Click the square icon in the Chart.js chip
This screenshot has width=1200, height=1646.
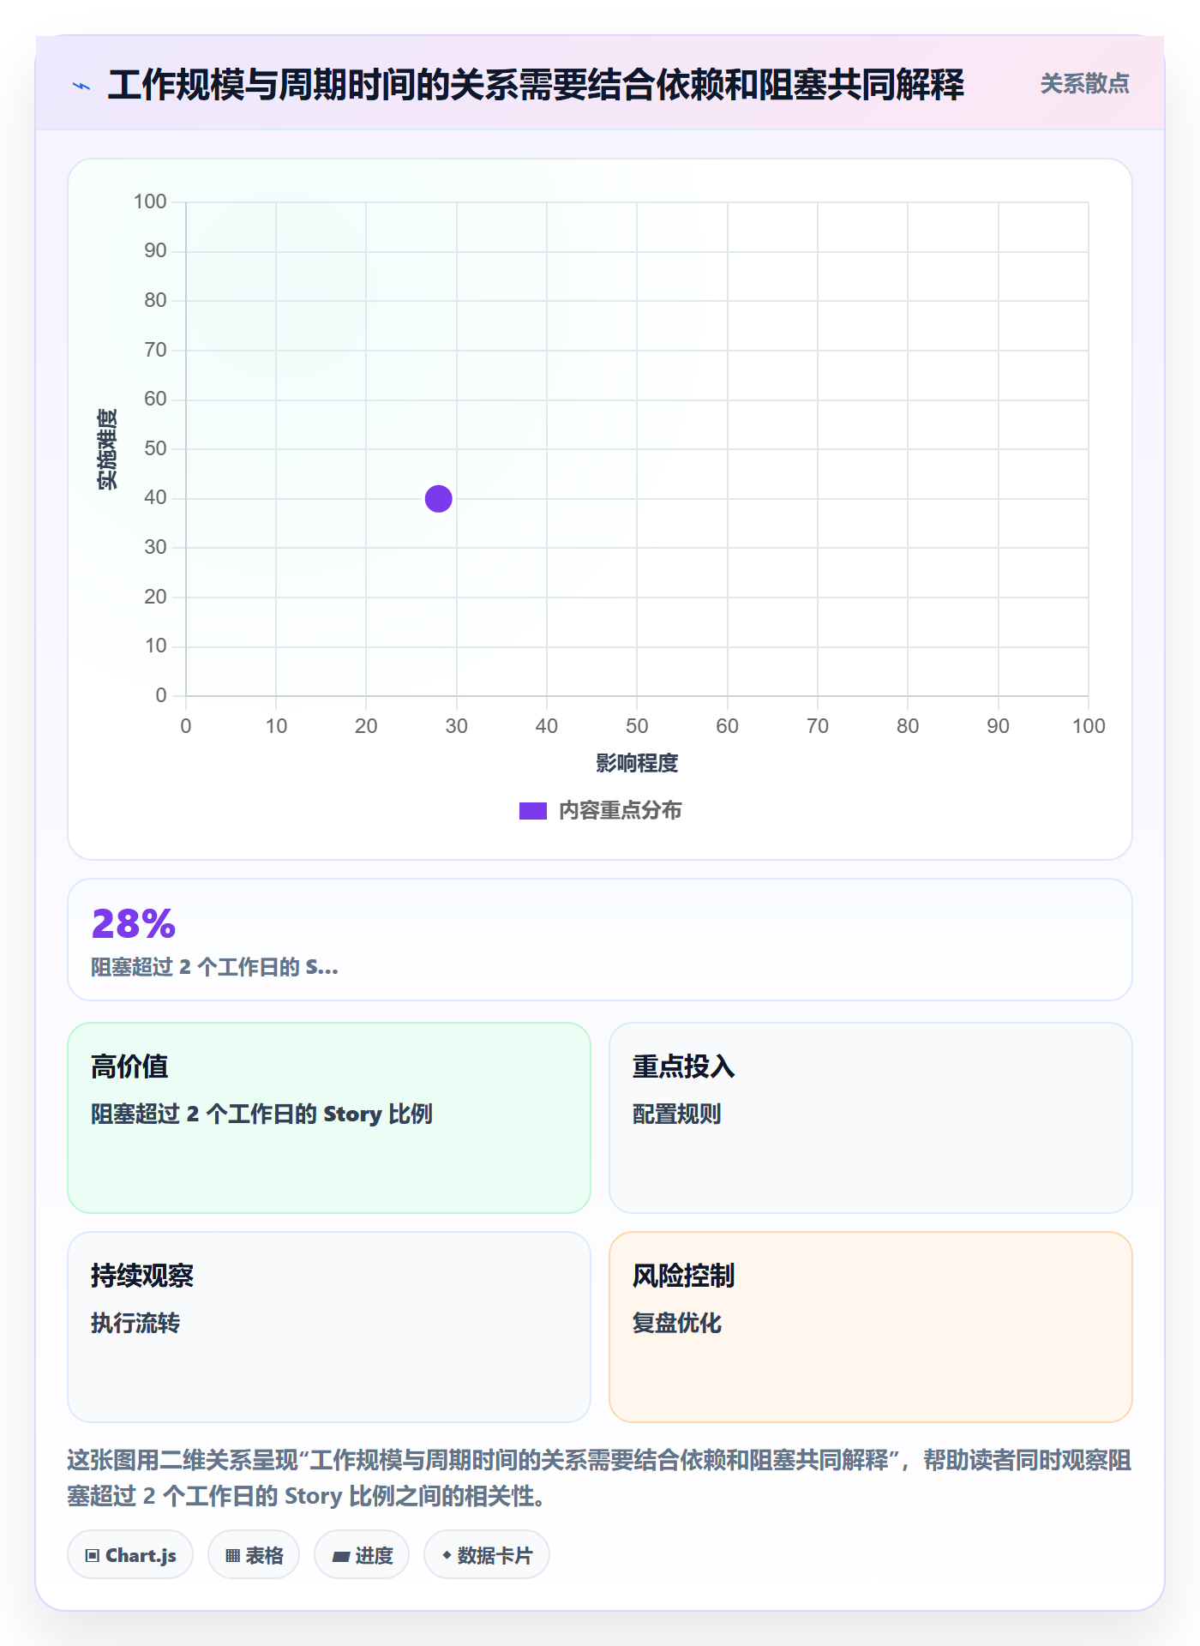point(93,1556)
